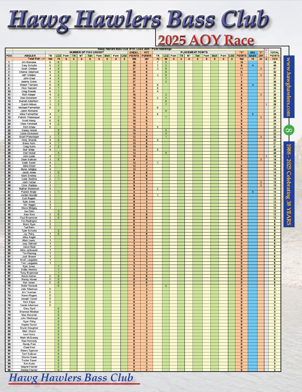Click angler name Tucker Sauer
This screenshot has height=392, width=302.
coord(29,360)
